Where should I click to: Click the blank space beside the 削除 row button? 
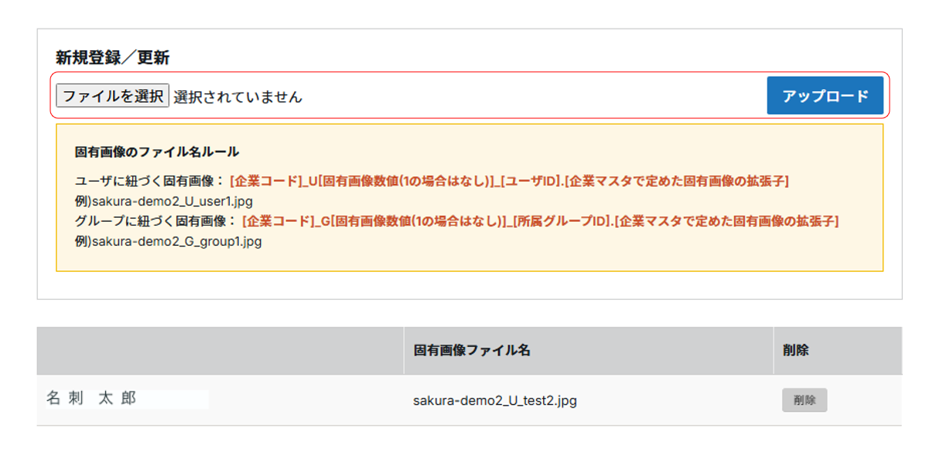pos(866,400)
